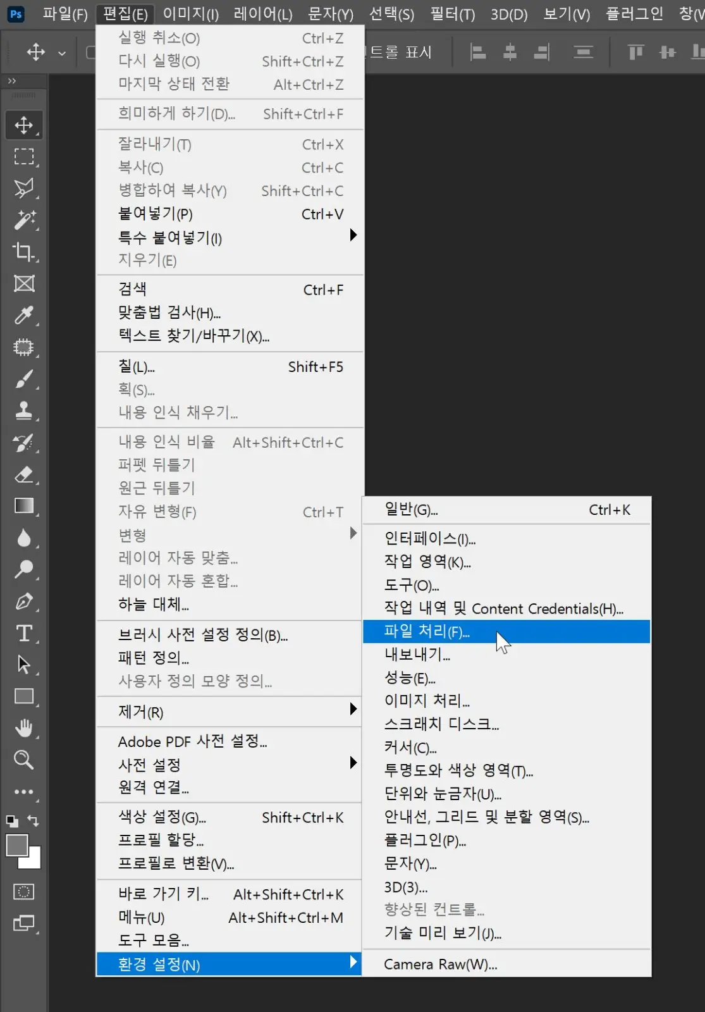Click 검색 menu item
This screenshot has height=1012, width=705.
click(230, 289)
